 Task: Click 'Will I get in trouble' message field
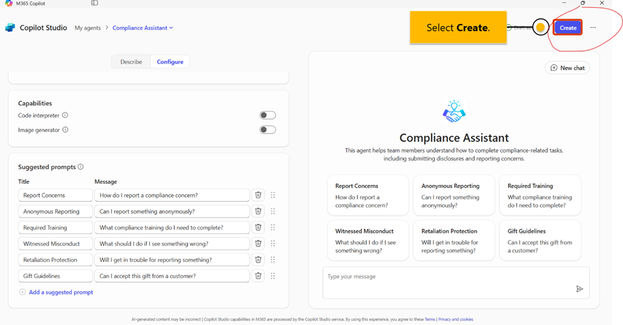coord(172,260)
